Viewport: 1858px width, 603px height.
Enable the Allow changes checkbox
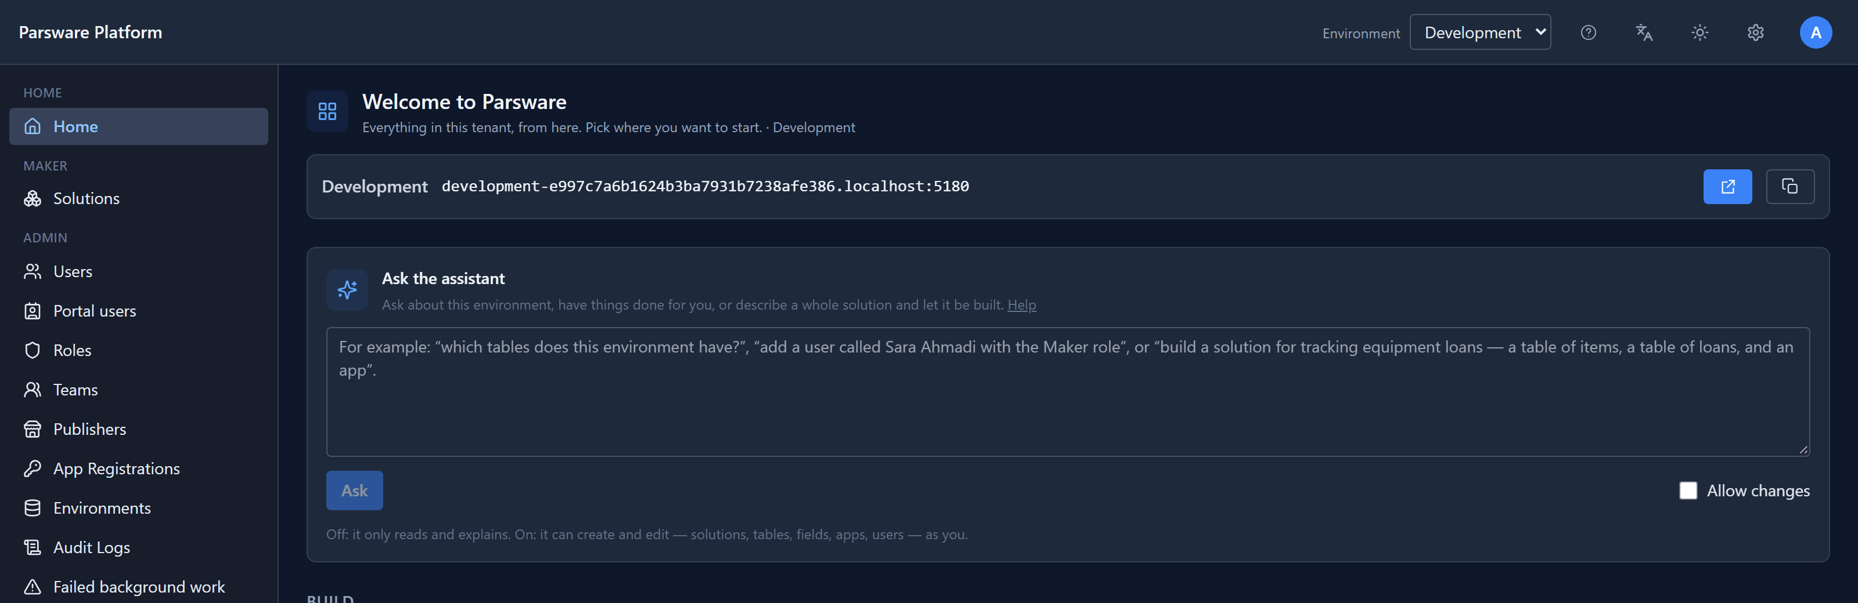pos(1688,491)
